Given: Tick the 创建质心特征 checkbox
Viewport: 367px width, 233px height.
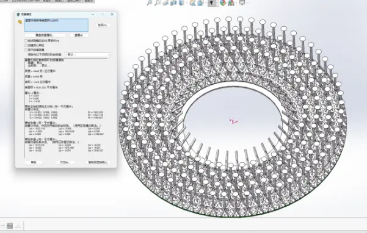Looking at the screenshot, I should (26, 45).
